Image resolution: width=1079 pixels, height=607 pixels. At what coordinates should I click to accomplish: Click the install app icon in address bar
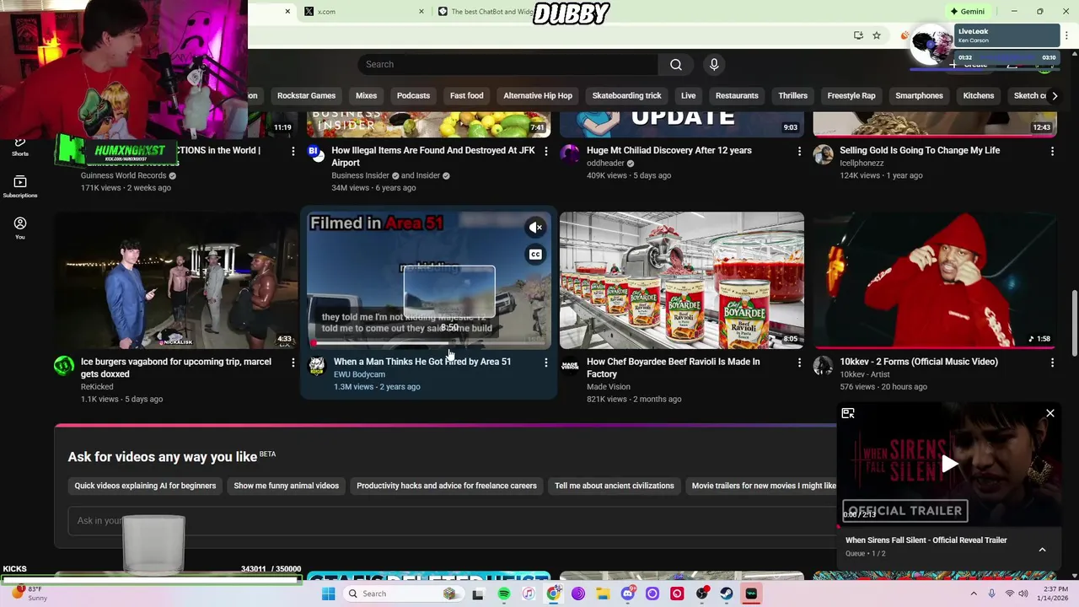coord(858,35)
